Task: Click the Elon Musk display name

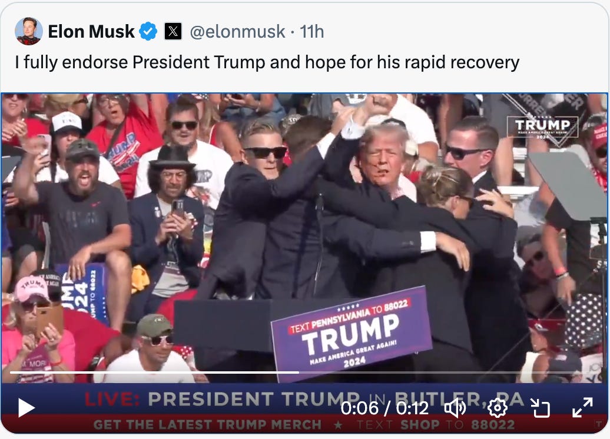Action: (x=91, y=32)
